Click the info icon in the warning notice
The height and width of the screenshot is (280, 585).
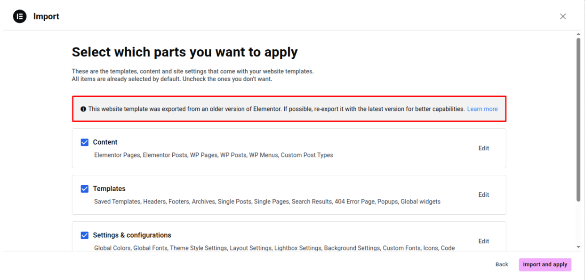[x=83, y=109]
